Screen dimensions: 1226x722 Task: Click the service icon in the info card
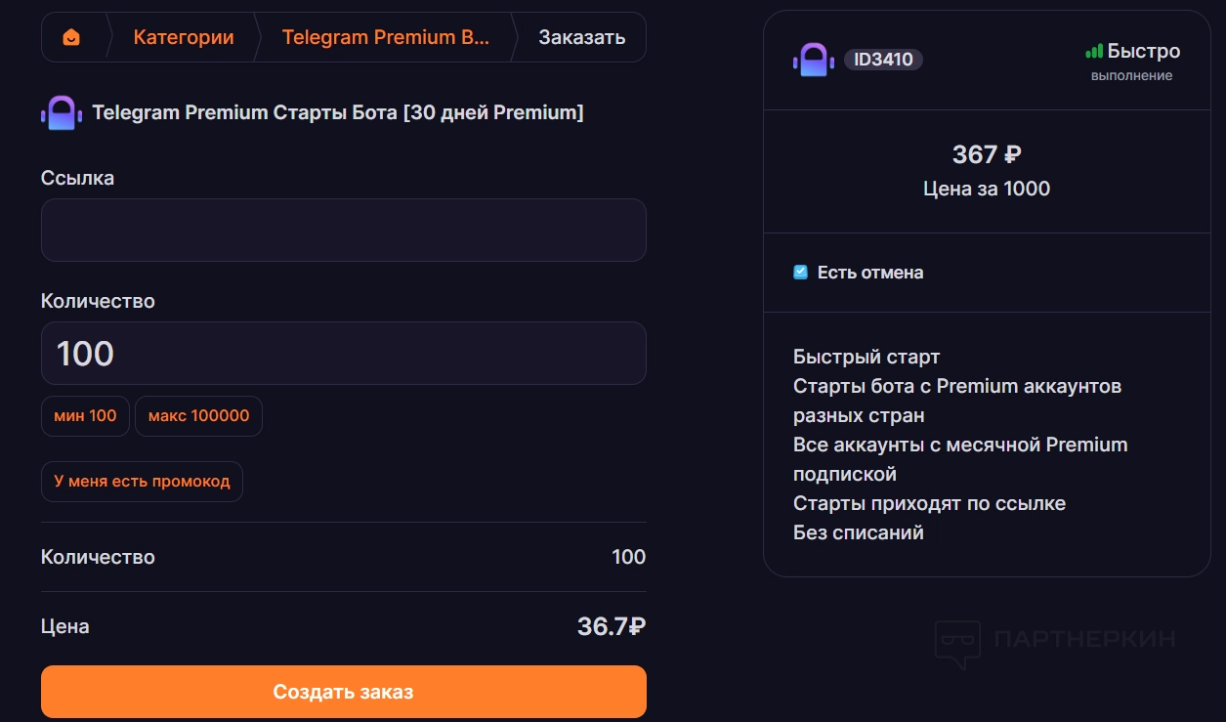[812, 61]
